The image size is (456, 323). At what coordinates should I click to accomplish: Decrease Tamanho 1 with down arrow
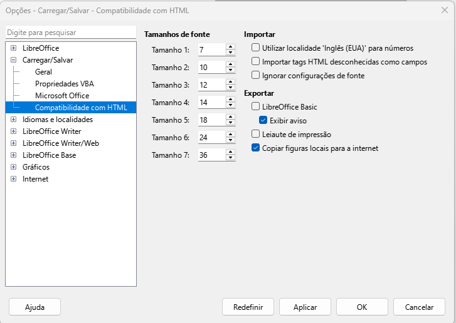[230, 53]
